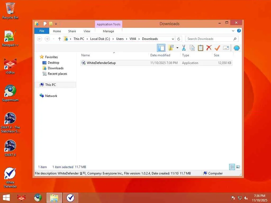Expand the Local Disk (C:) breadcrumb arrow
271x203 pixels.
113,39
